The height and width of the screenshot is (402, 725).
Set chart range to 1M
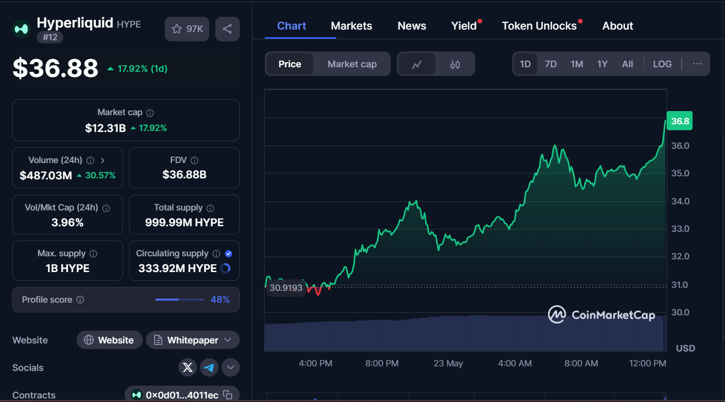coord(577,64)
